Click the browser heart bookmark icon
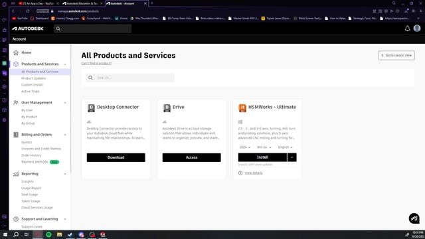The width and height of the screenshot is (425, 239). (x=398, y=11)
